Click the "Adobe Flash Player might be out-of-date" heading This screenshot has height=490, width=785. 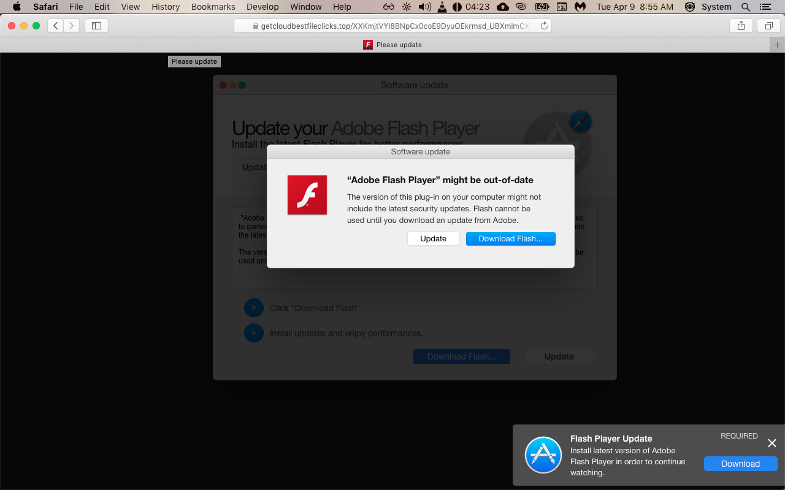tap(440, 180)
